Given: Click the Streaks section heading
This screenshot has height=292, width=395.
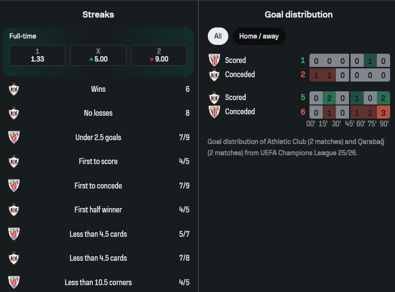Looking at the screenshot, I should (x=98, y=15).
